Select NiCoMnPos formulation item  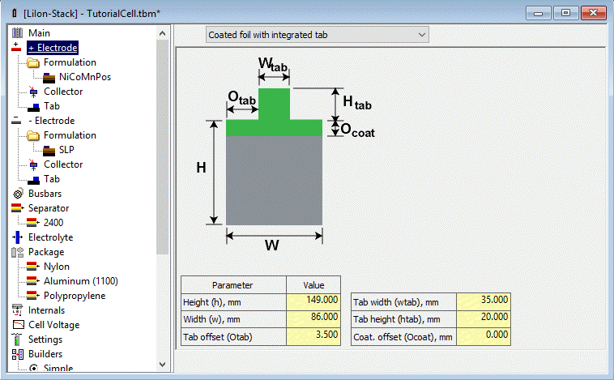point(83,77)
